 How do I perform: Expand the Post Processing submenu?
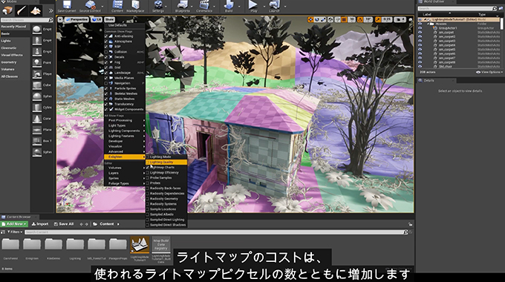125,120
